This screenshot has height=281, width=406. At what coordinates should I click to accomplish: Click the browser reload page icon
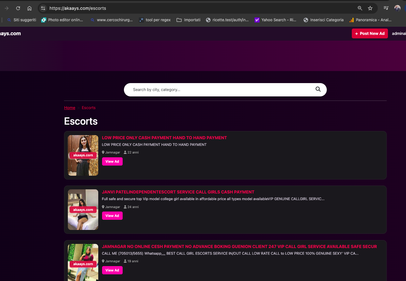(x=18, y=8)
